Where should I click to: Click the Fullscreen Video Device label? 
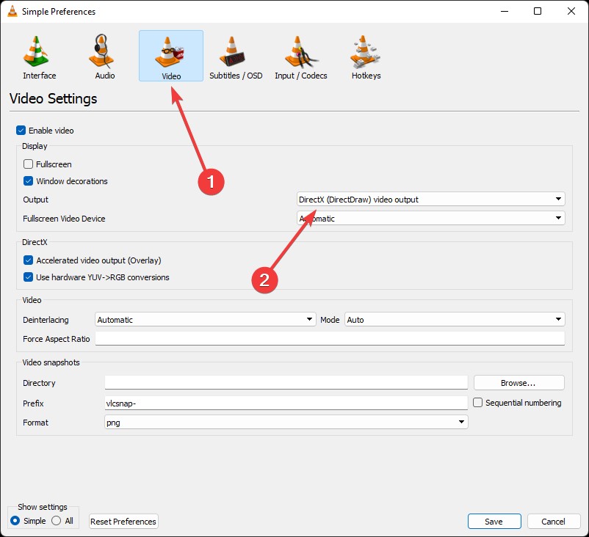64,219
